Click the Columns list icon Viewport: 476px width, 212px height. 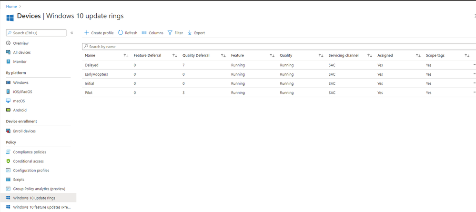tap(144, 32)
